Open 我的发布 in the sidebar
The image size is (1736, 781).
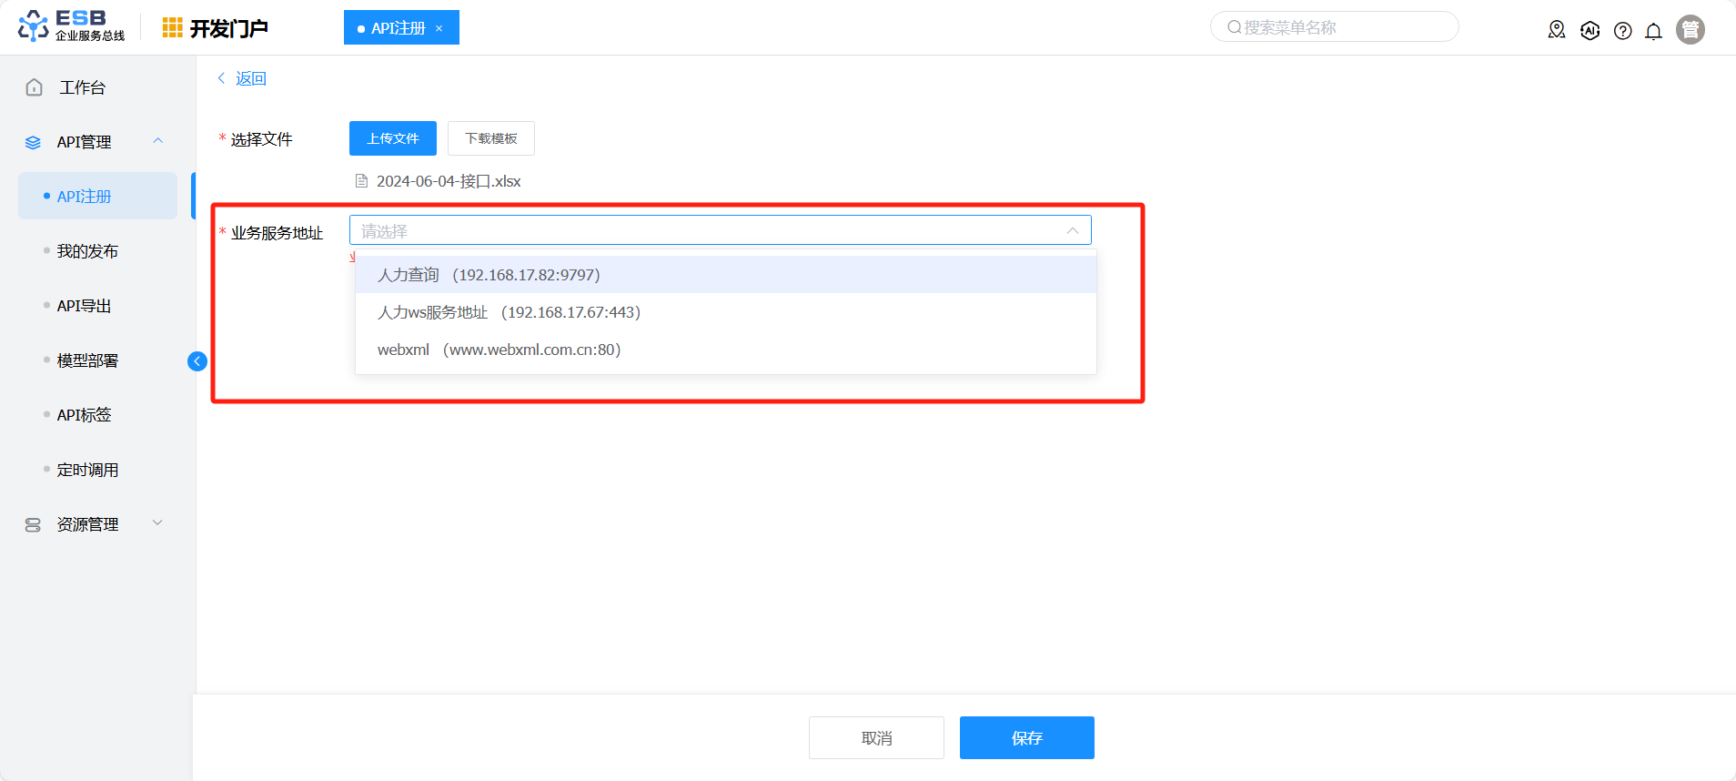(x=87, y=251)
